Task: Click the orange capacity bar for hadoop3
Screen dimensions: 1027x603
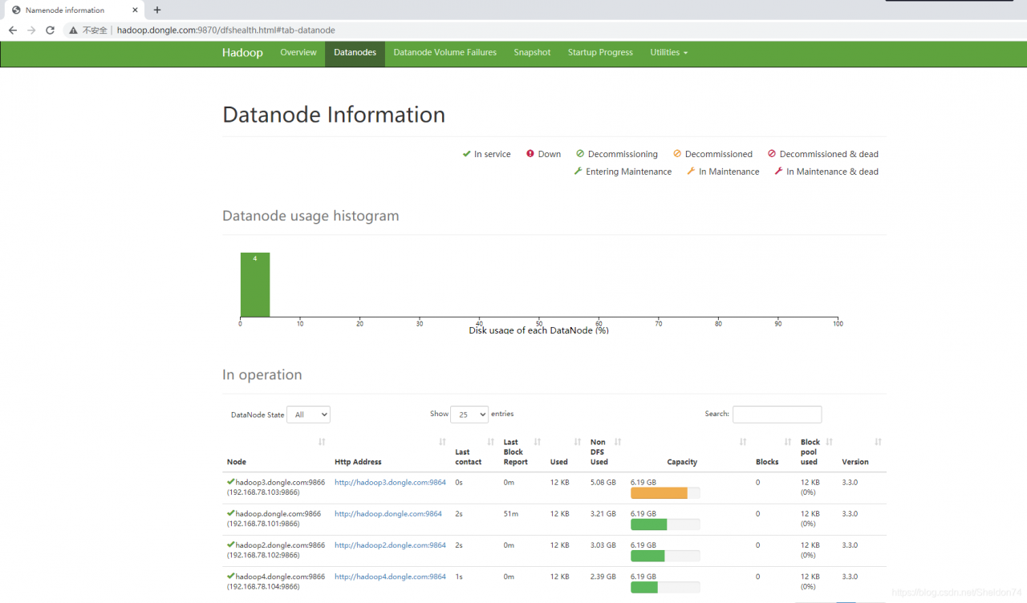Action: coord(659,493)
